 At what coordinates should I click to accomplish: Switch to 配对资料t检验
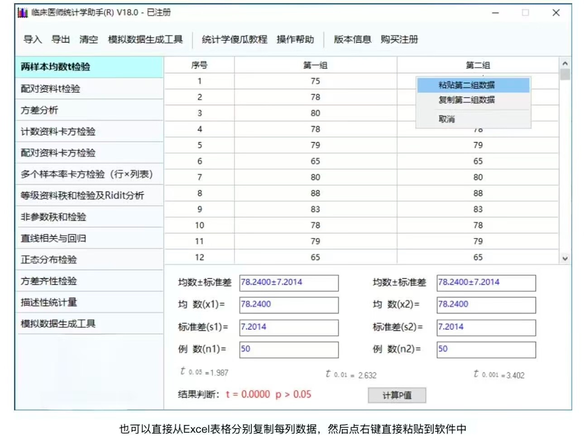(89, 89)
